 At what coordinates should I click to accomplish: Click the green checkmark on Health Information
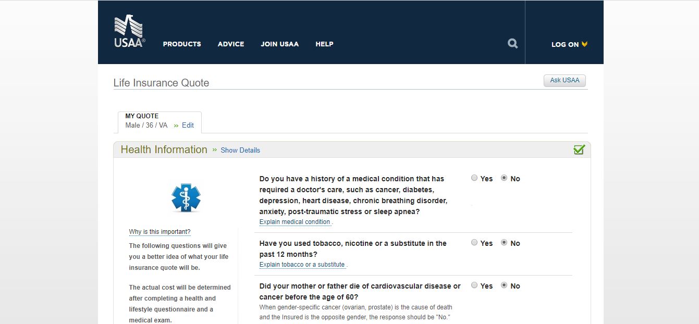(x=579, y=149)
